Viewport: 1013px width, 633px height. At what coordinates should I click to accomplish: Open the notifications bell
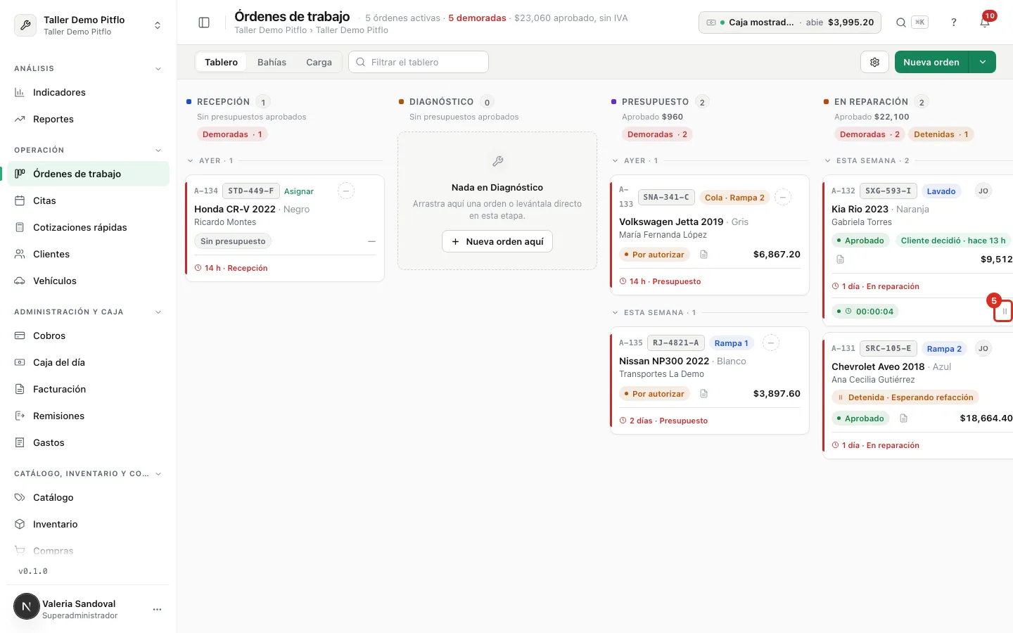tap(985, 23)
